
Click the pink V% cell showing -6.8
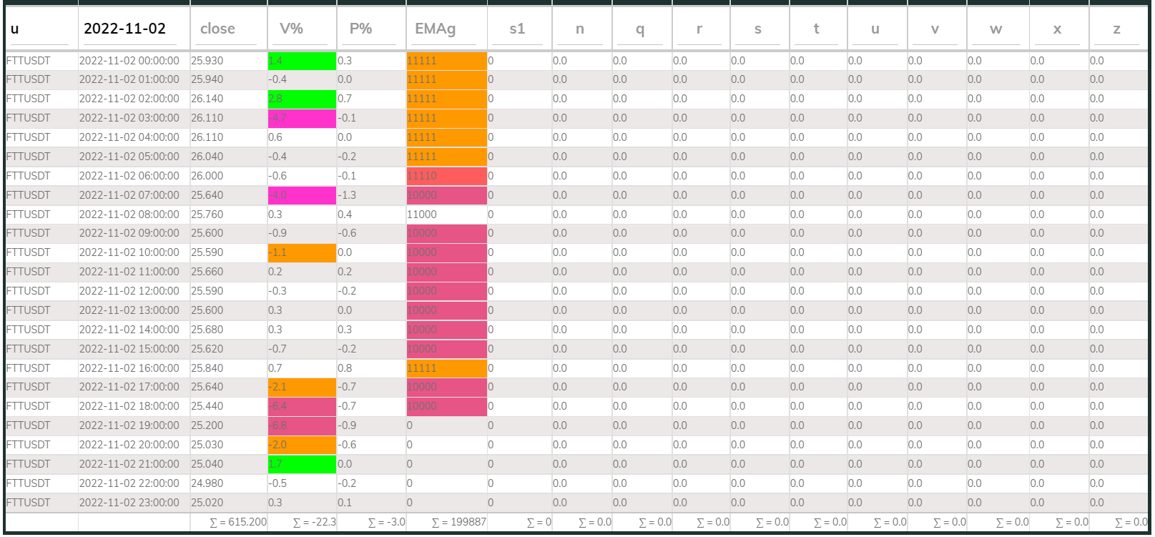click(301, 425)
